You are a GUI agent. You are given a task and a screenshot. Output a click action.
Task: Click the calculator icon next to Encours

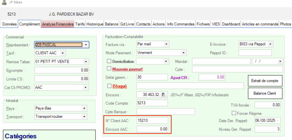point(164,95)
